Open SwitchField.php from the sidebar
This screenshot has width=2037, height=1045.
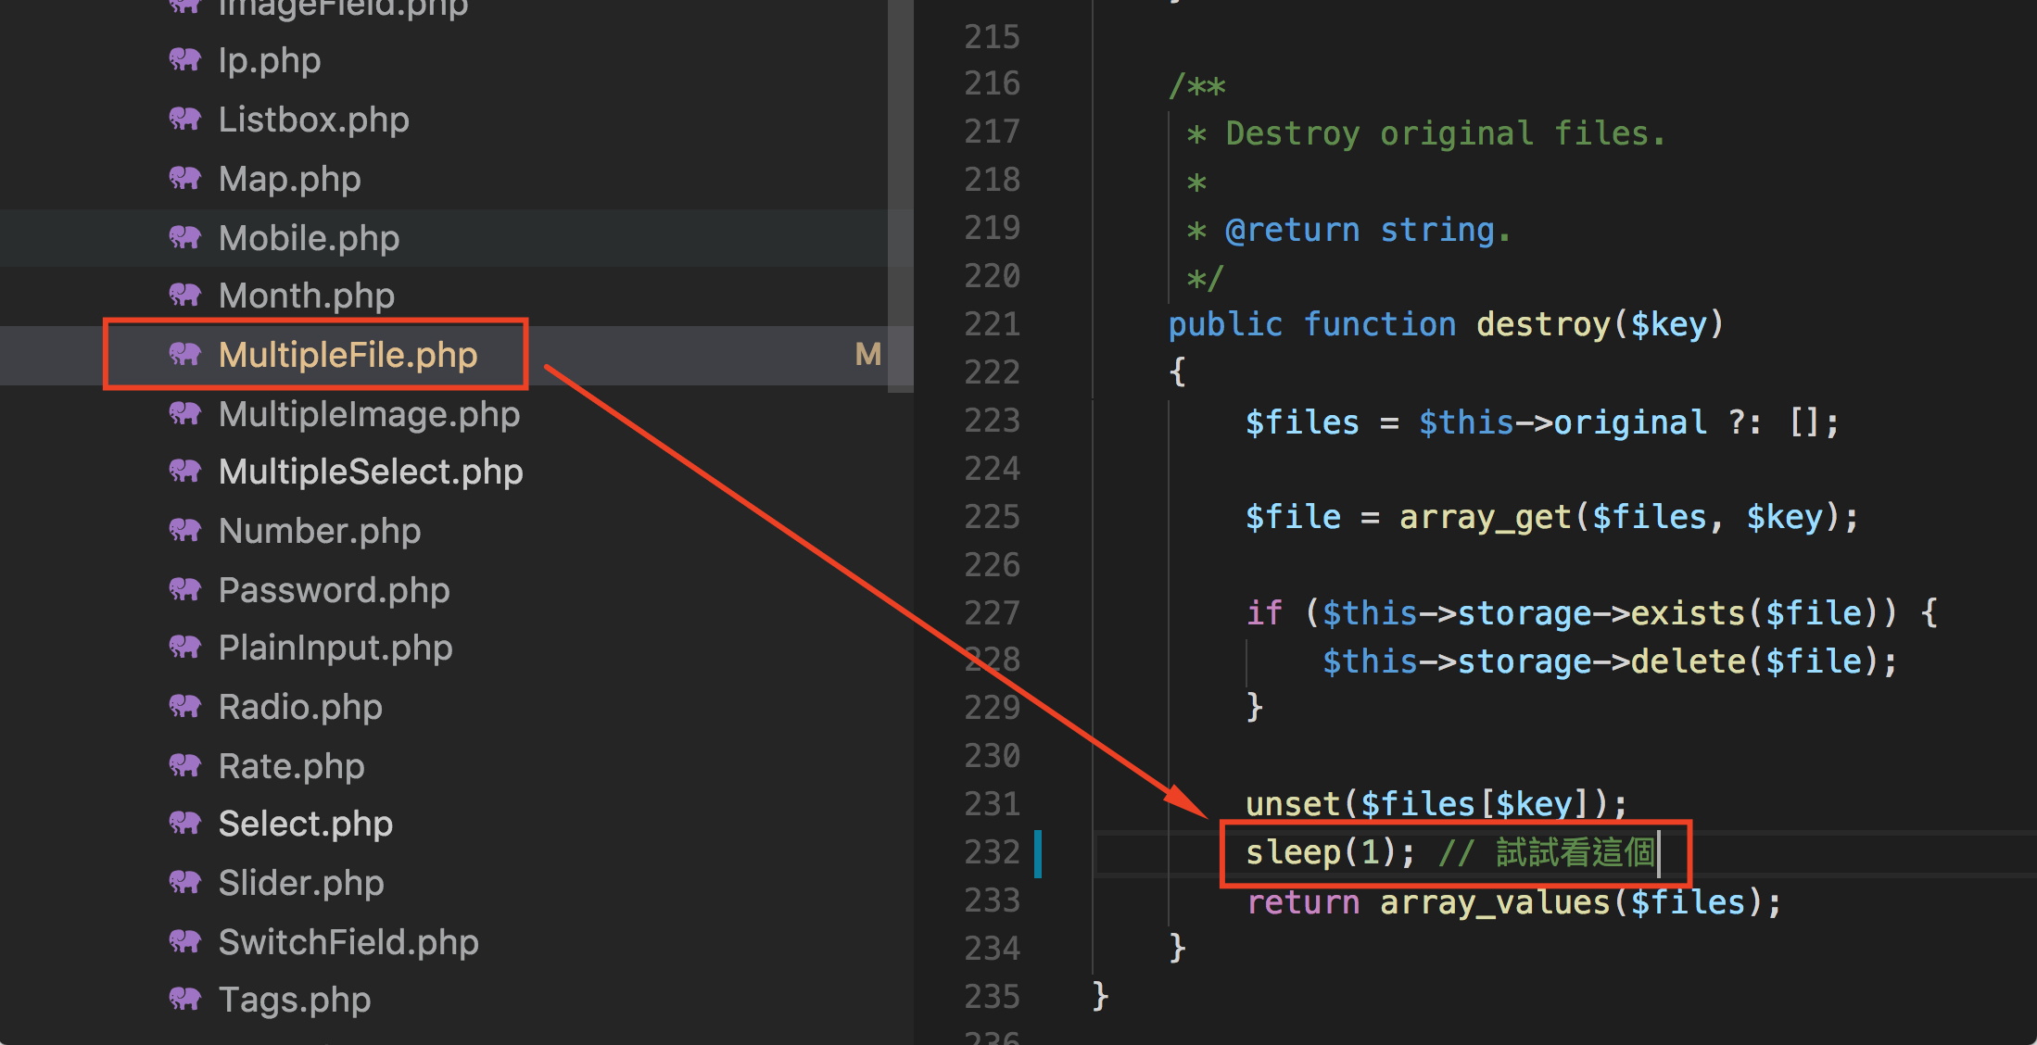(348, 941)
